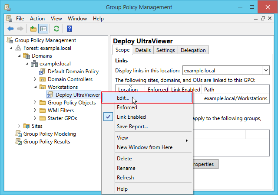Click Help in the context menu

pyautogui.click(x=122, y=189)
